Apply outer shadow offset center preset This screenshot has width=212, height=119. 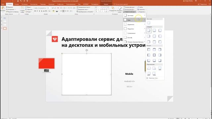(154, 36)
